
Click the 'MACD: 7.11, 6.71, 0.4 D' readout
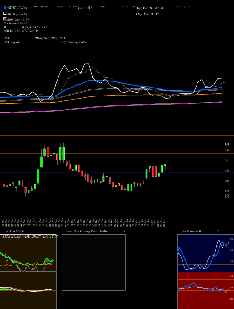point(21,31)
